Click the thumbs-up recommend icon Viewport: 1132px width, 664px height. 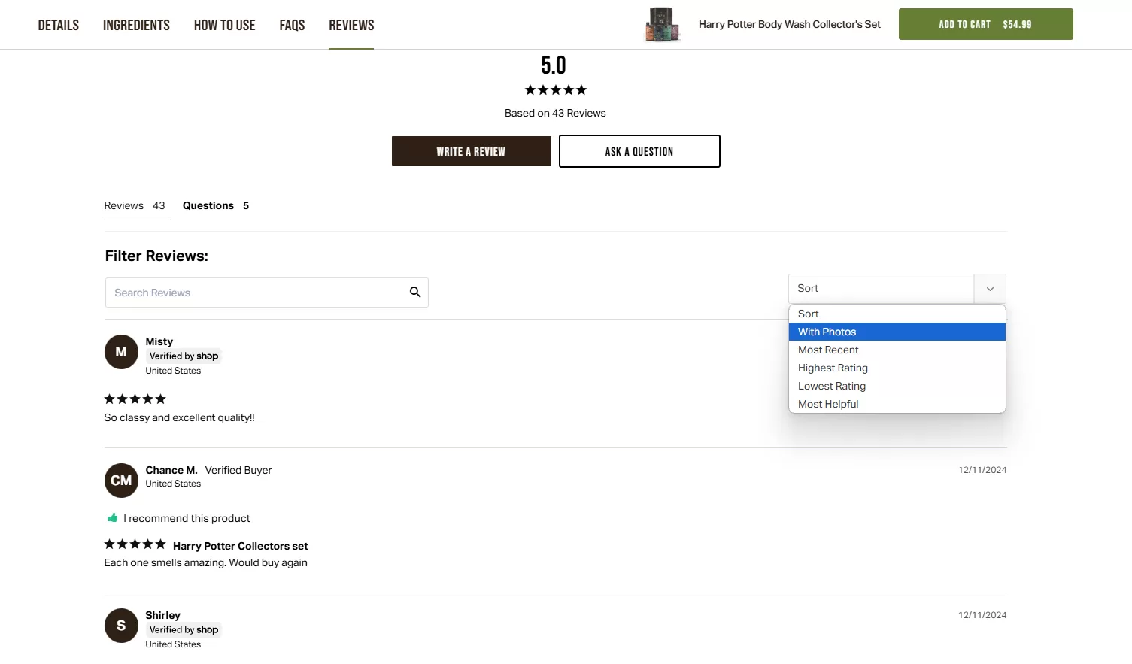[x=113, y=518]
